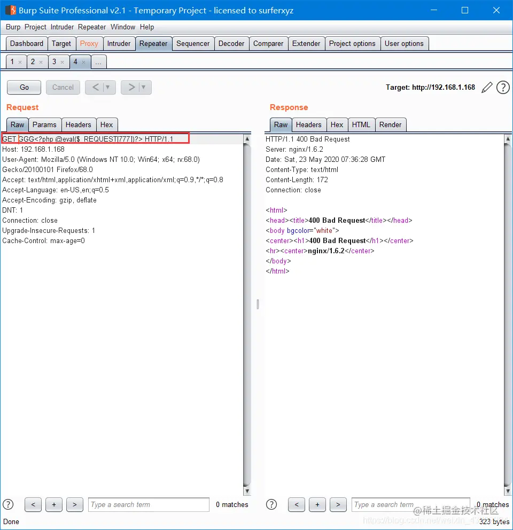
Task: Select Repeater sub-tab 1
Action: pos(12,62)
